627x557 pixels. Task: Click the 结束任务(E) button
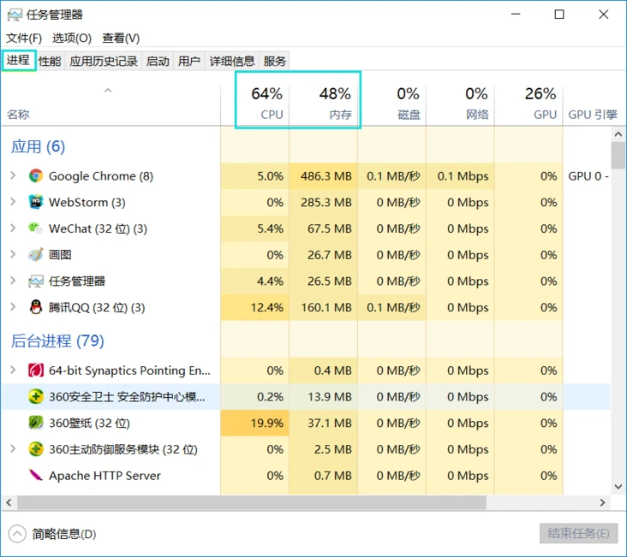578,533
